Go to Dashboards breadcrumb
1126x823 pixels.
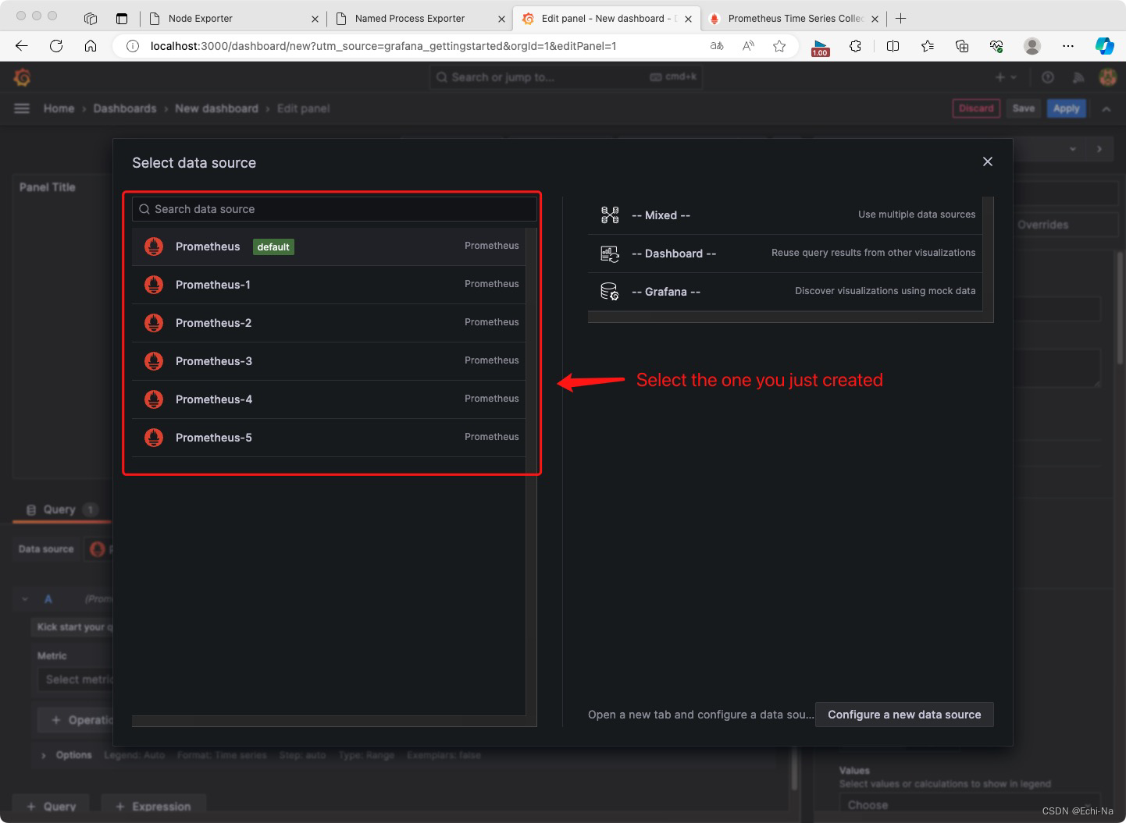pyautogui.click(x=125, y=108)
